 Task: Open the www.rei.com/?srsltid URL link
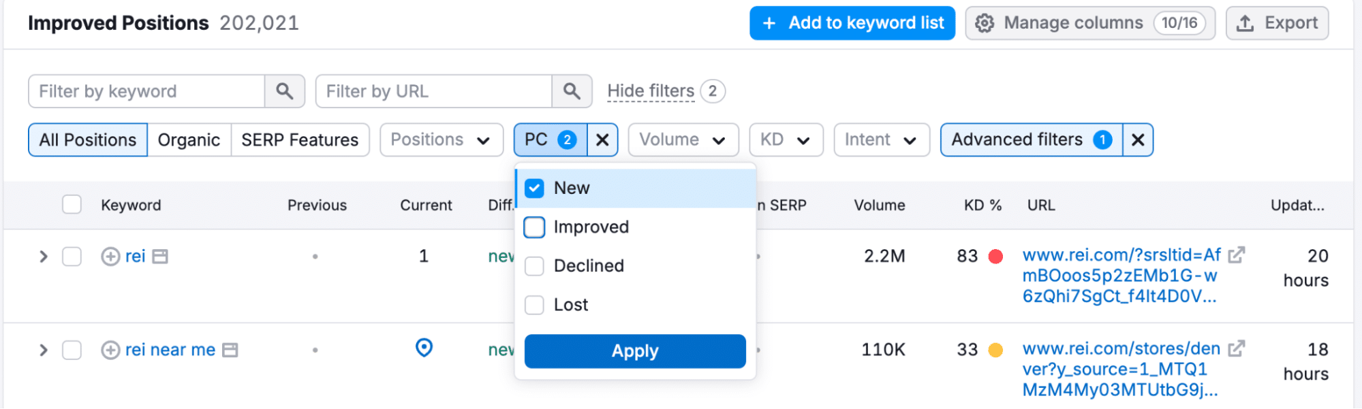(1121, 276)
